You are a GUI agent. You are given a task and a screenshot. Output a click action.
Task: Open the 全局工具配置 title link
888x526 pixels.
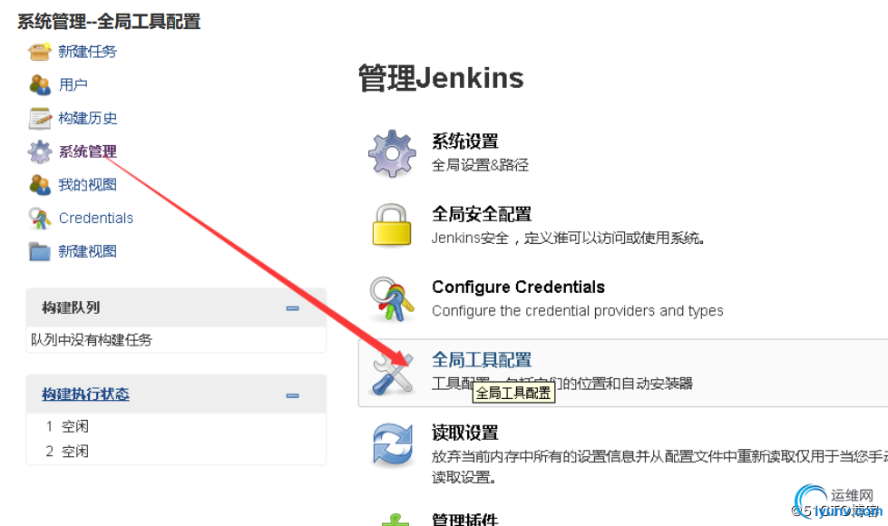point(482,360)
